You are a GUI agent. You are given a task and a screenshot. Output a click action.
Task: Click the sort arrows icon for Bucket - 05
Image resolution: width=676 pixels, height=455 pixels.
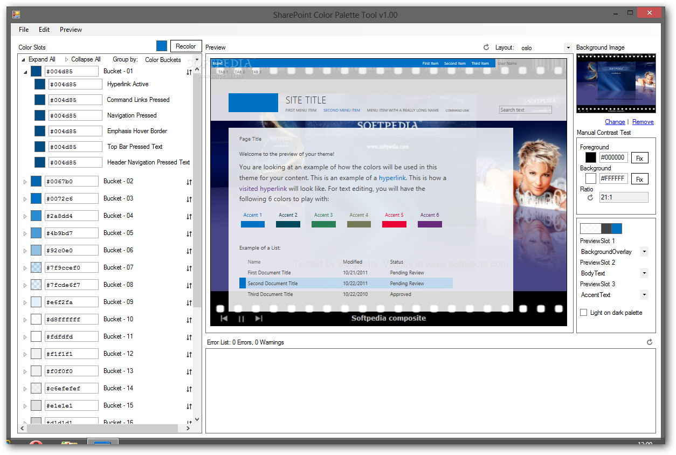pyautogui.click(x=189, y=234)
